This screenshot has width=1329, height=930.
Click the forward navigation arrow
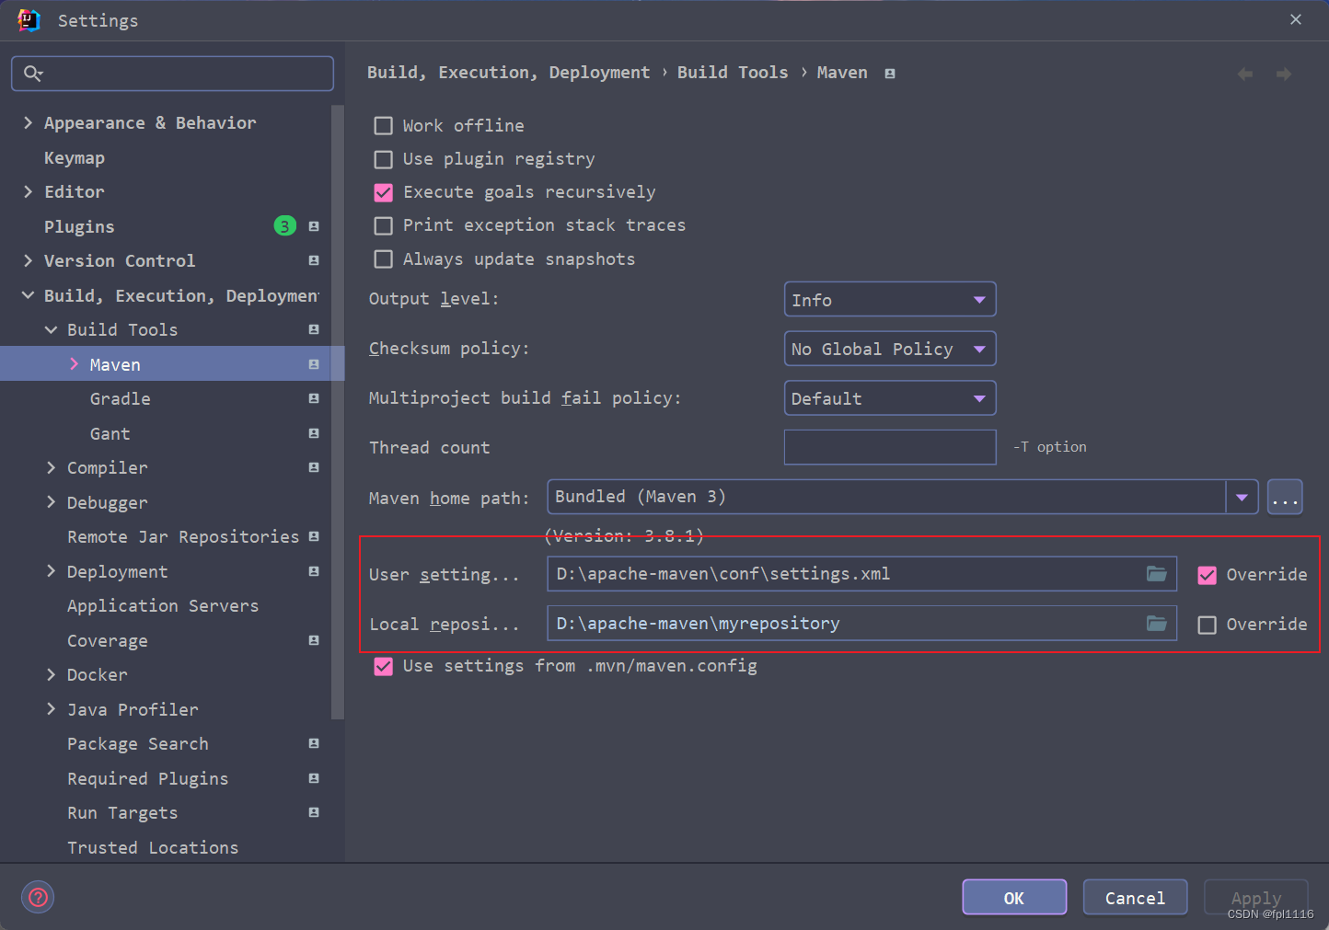coord(1284,74)
